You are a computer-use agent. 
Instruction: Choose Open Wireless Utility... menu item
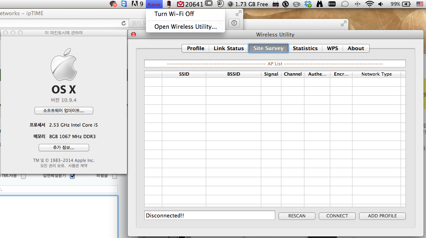tap(186, 27)
